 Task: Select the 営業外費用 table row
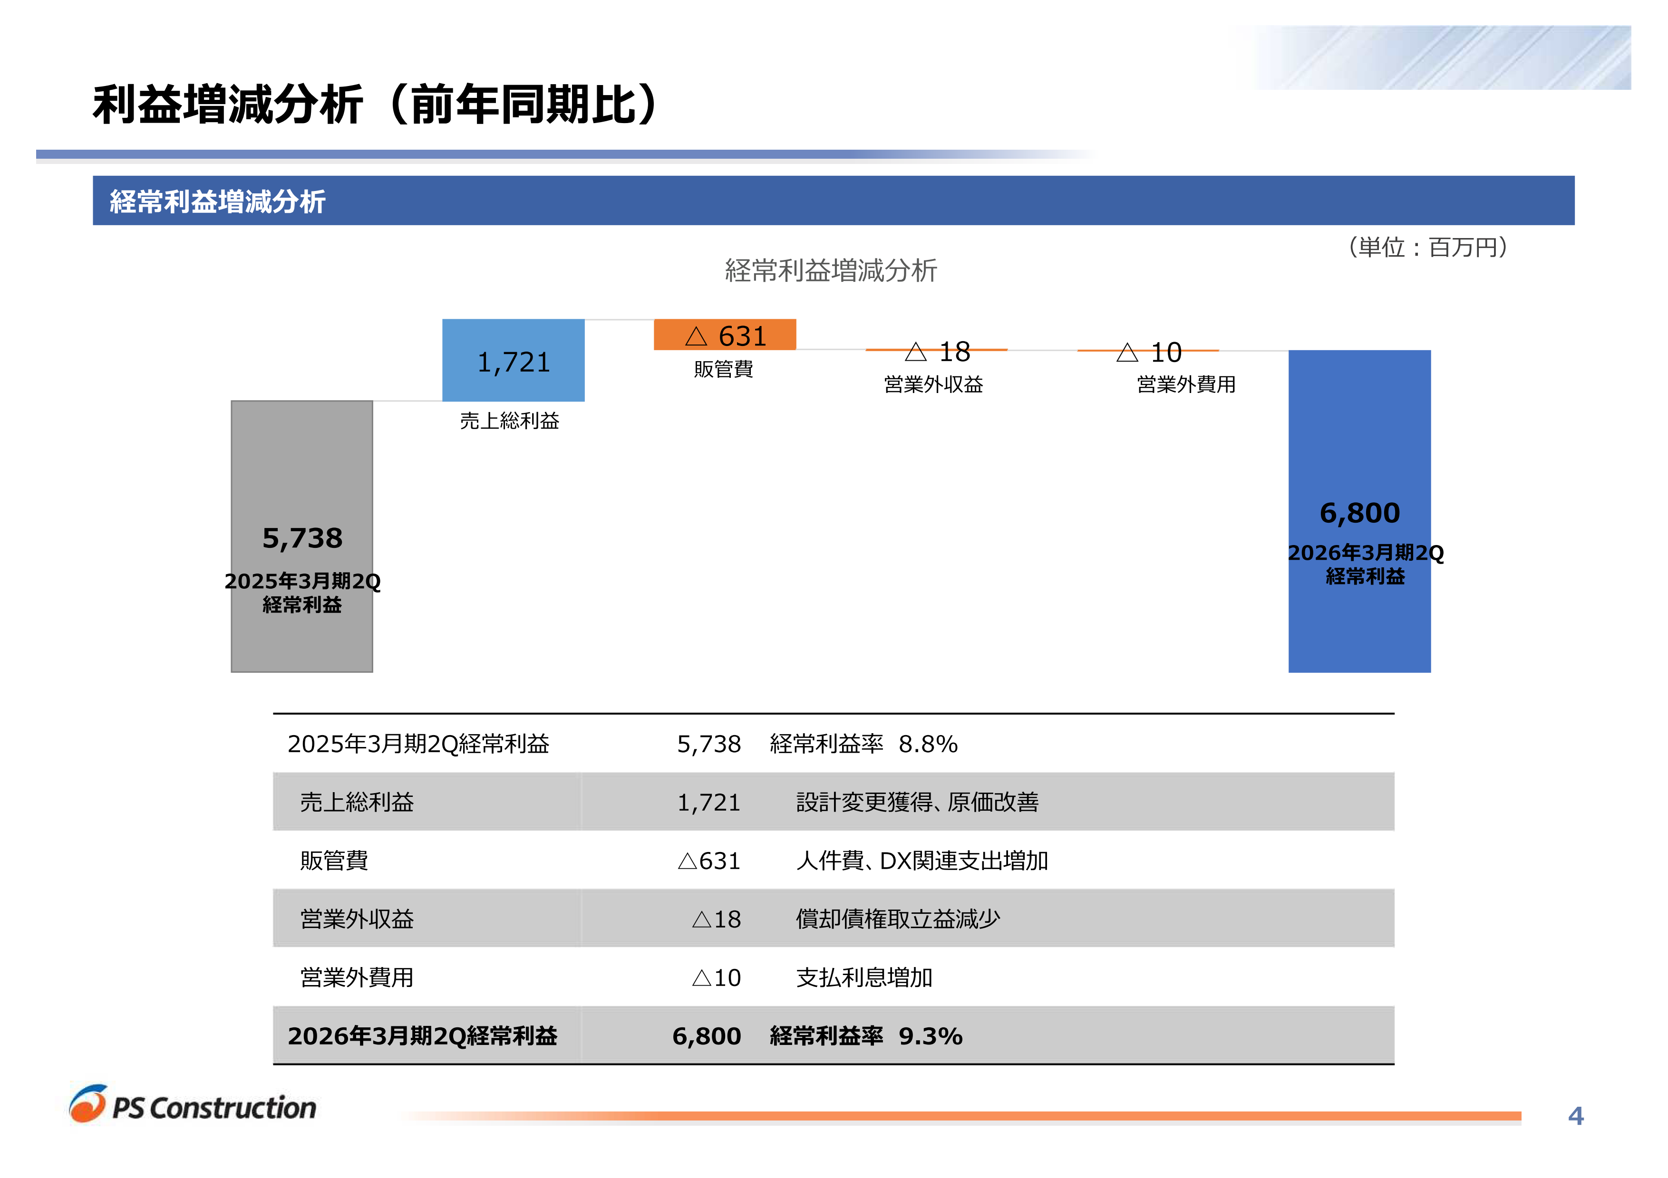357,977
